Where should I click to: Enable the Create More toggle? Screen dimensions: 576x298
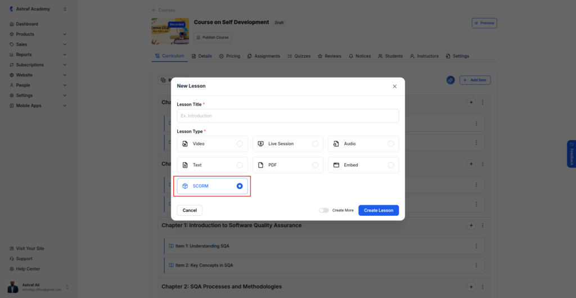[x=323, y=210]
